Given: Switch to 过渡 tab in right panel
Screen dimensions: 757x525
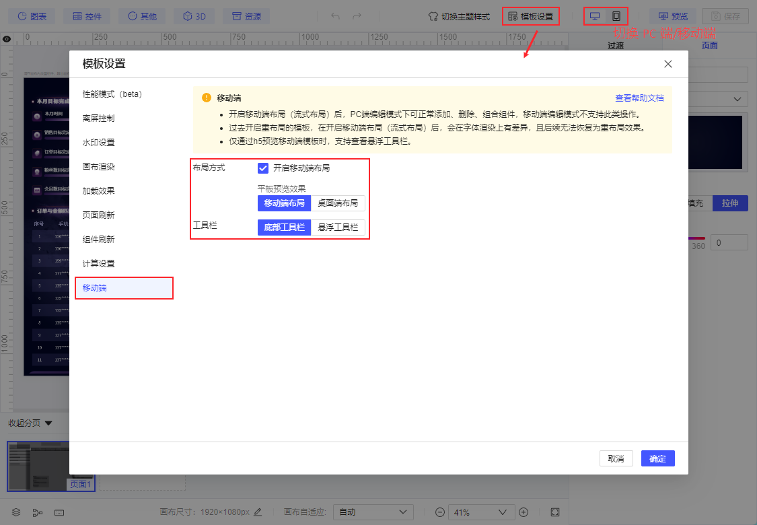Looking at the screenshot, I should coord(616,45).
